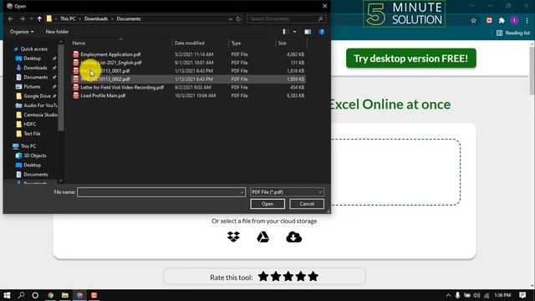
Task: Open Audio For YouTube folder in sidebar
Action: coord(40,105)
